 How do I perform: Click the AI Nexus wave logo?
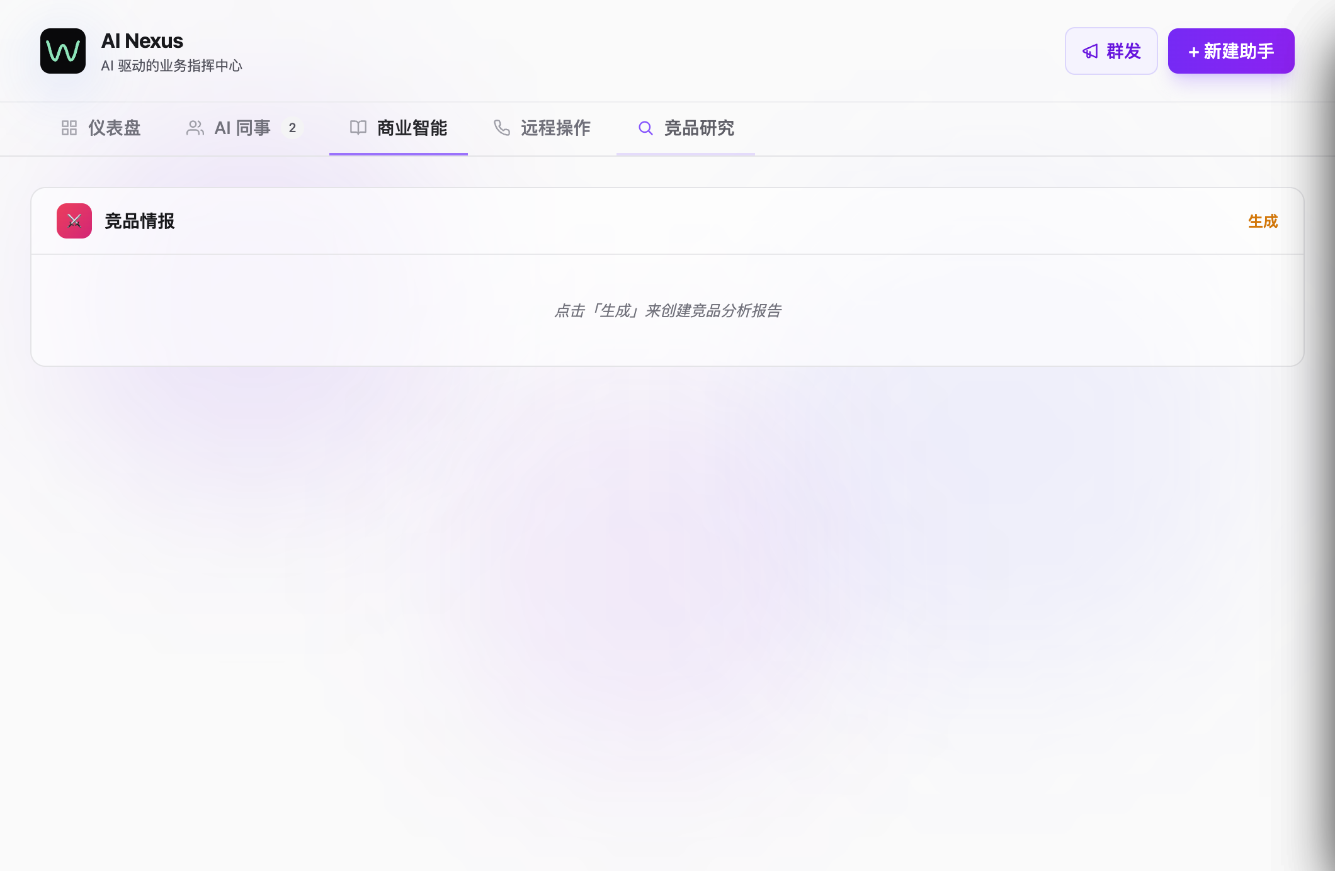point(63,51)
